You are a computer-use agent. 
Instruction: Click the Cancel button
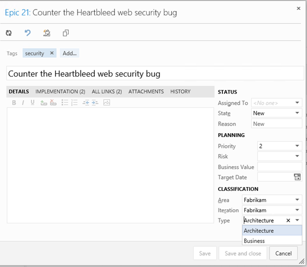pyautogui.click(x=283, y=253)
